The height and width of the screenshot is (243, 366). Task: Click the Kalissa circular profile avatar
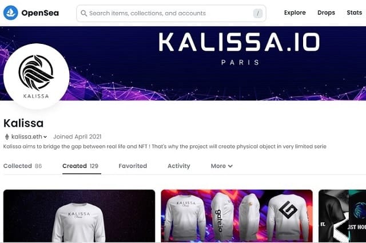pyautogui.click(x=37, y=76)
